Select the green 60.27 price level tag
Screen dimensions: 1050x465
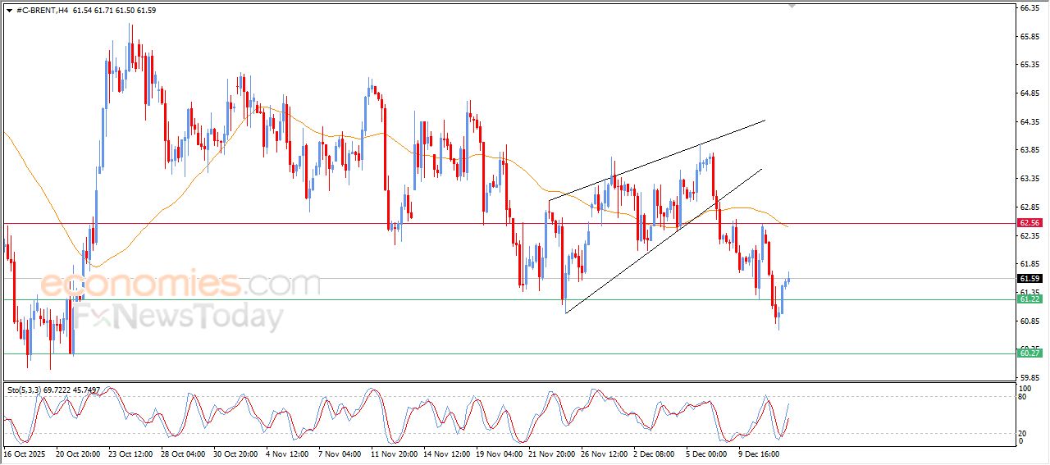[1029, 353]
